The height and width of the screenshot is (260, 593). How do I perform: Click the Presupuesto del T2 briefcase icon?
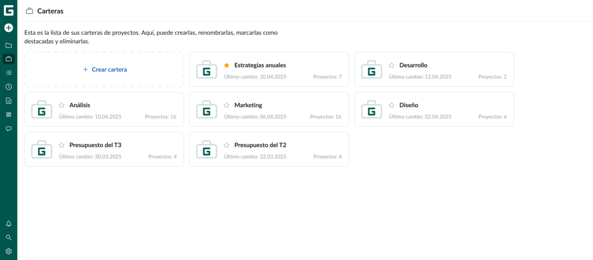(207, 149)
